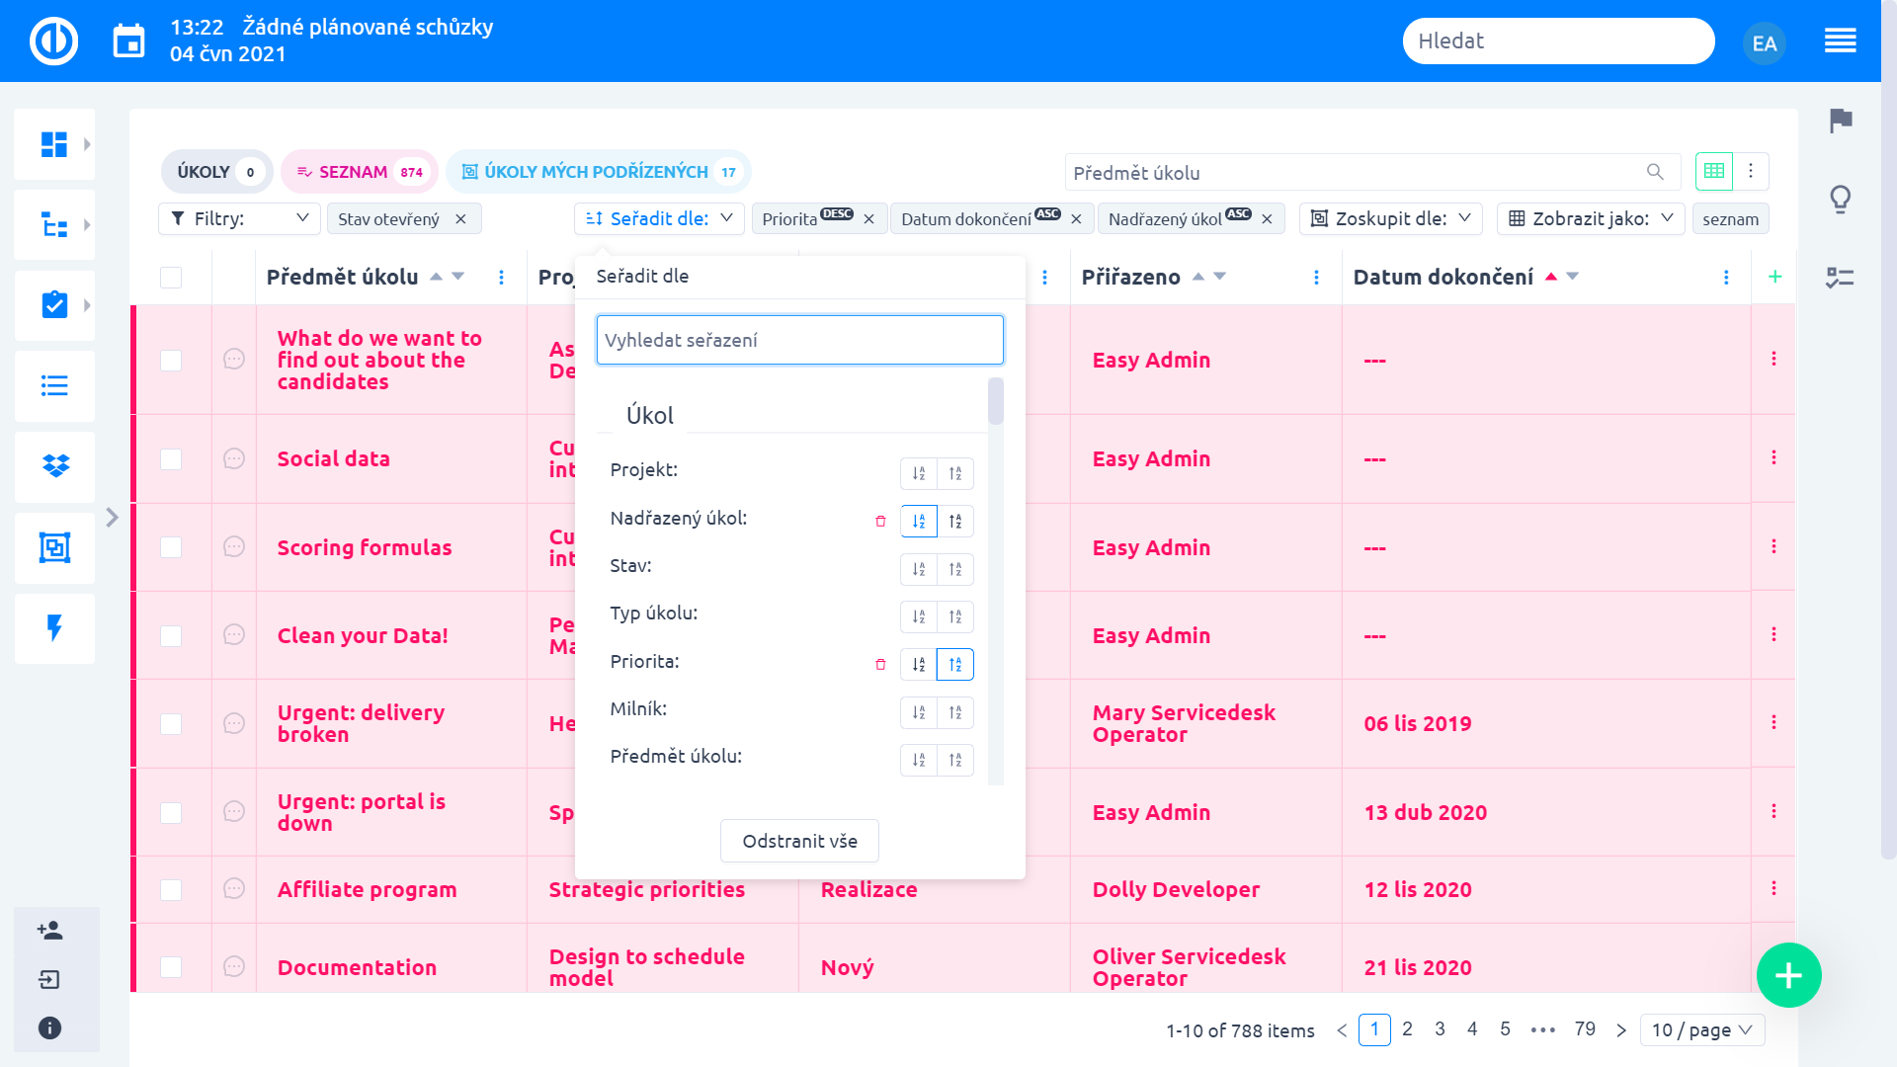This screenshot has width=1897, height=1067.
Task: Open the hamburger menu in top bar
Action: click(x=1840, y=41)
